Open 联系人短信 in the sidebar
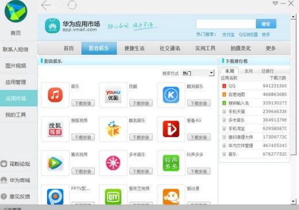The image size is (299, 210). (x=16, y=49)
